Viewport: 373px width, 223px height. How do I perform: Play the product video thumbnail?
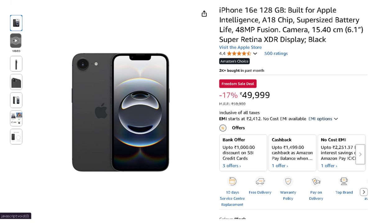[x=16, y=41]
